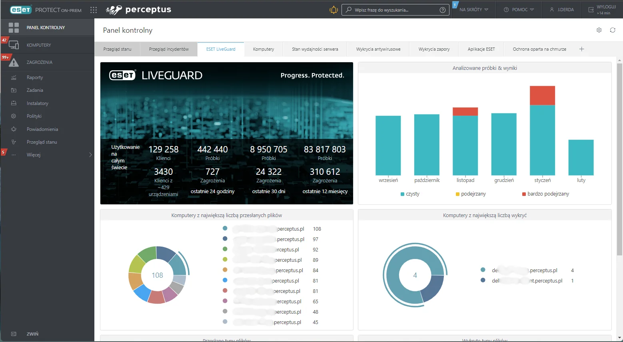Switch to the 'Przegląd incydentów' tab
Image resolution: width=623 pixels, height=342 pixels.
169,49
